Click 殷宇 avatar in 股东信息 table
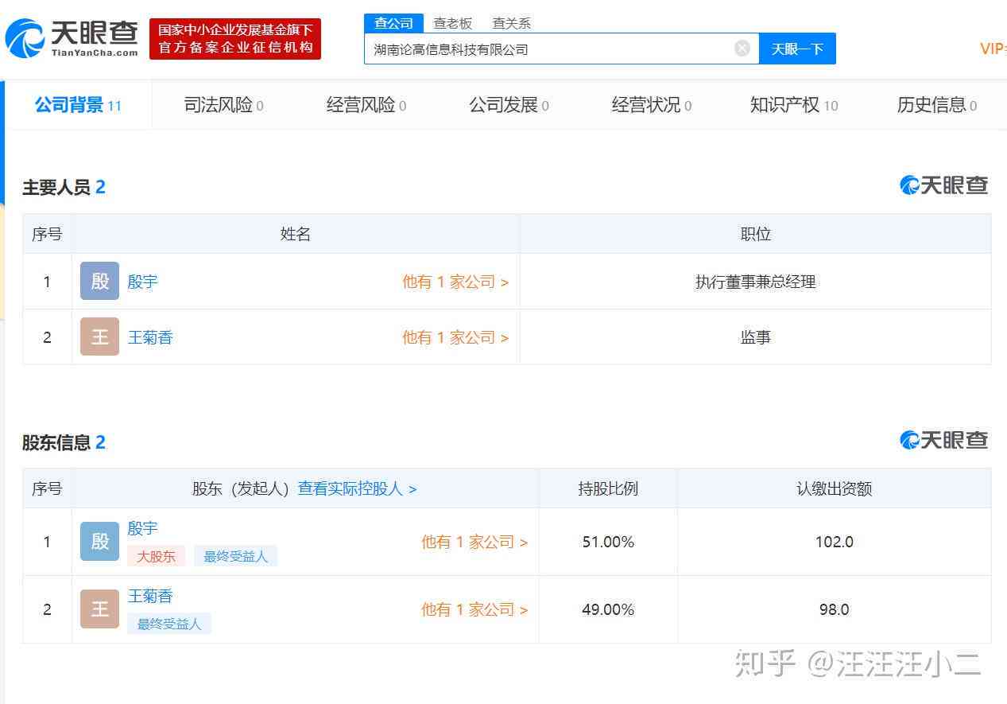Image resolution: width=1007 pixels, height=704 pixels. click(x=99, y=542)
